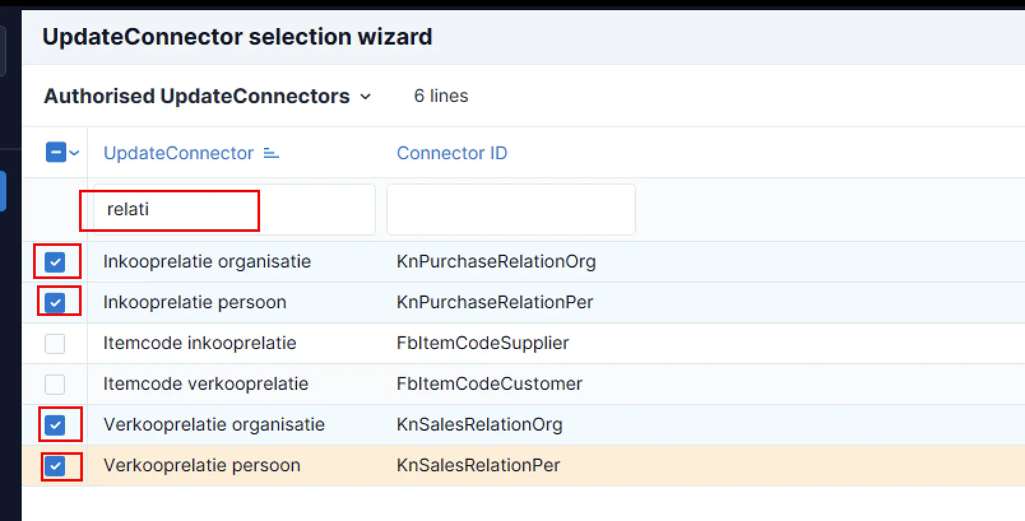Screen dimensions: 1025x521
Task: Select the KnPurchaseRelationOrg connector ID cell
Action: [x=496, y=262]
